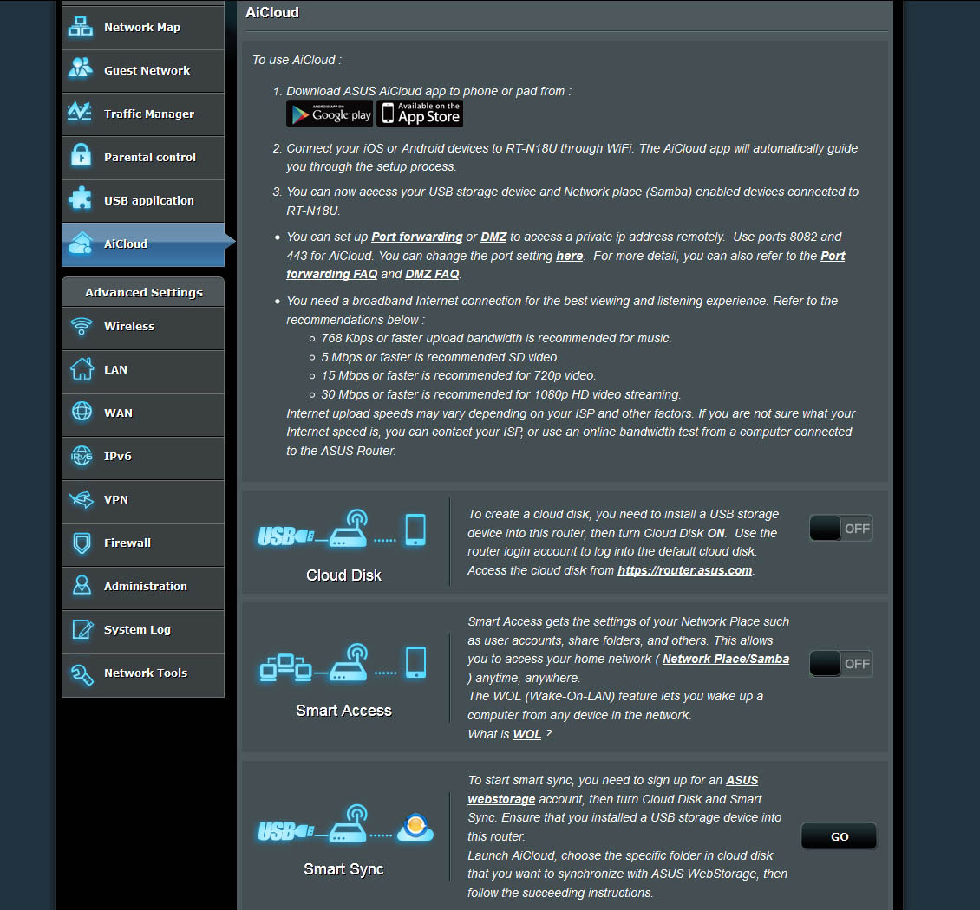980x910 pixels.
Task: Open the DMZ link
Action: coord(493,237)
